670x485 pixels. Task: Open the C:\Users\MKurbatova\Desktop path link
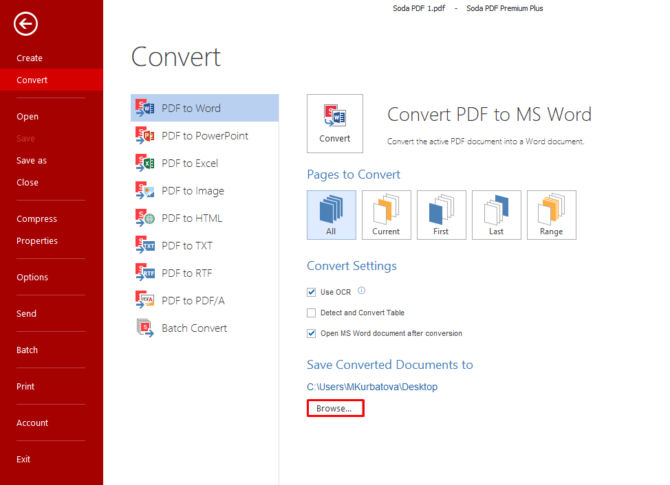pyautogui.click(x=372, y=387)
